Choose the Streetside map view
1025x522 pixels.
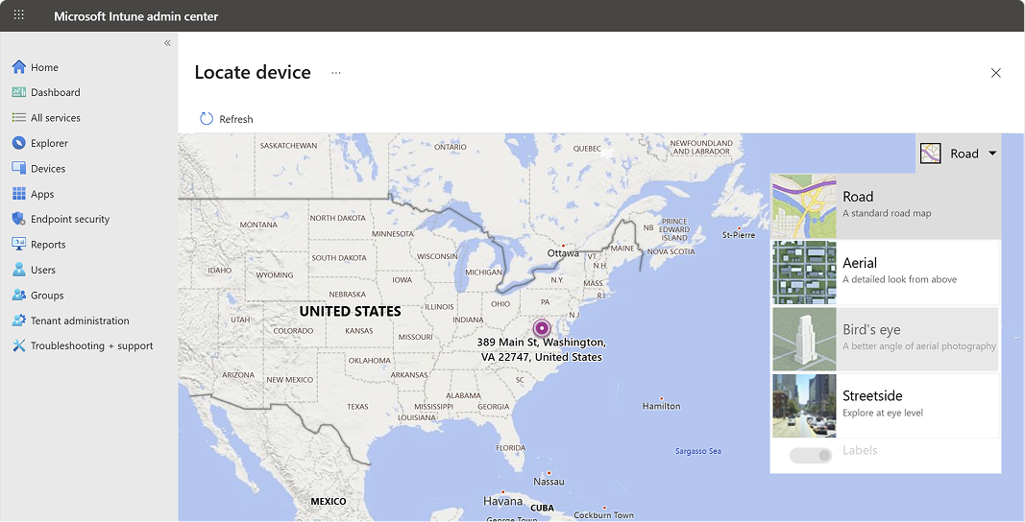click(x=885, y=404)
